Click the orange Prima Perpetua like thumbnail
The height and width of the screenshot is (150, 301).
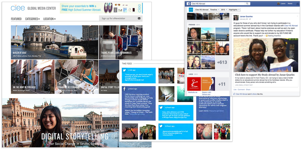(x=208, y=84)
